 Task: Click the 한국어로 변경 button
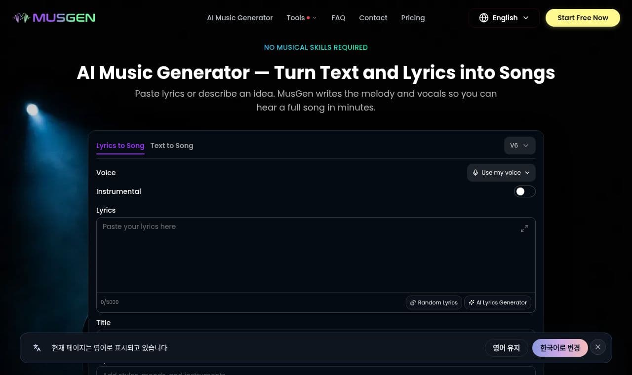[560, 348]
